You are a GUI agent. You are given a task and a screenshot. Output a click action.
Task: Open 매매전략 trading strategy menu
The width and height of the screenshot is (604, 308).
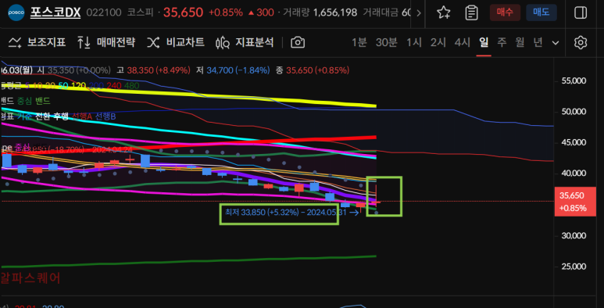(106, 42)
